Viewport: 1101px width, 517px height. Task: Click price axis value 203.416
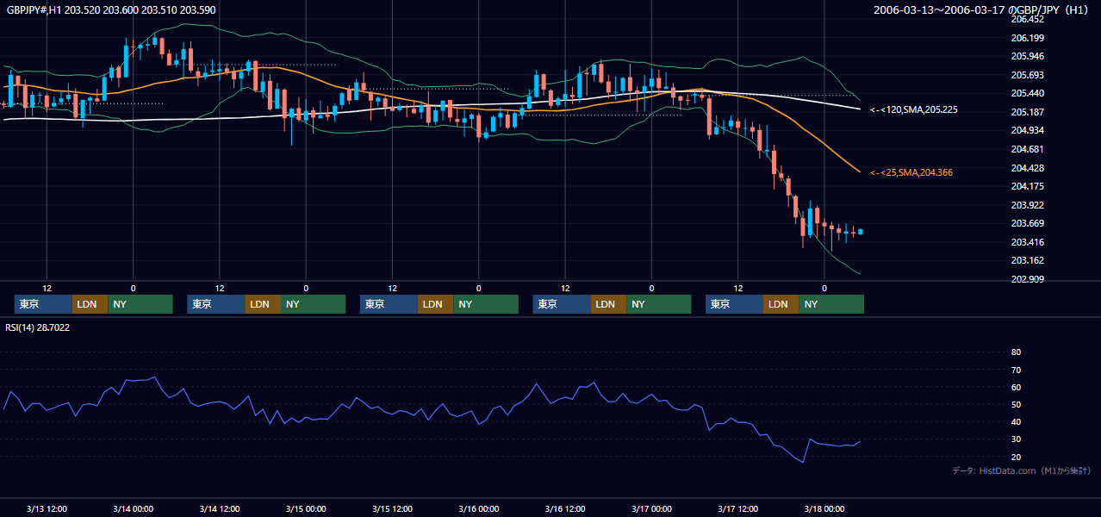click(1028, 242)
